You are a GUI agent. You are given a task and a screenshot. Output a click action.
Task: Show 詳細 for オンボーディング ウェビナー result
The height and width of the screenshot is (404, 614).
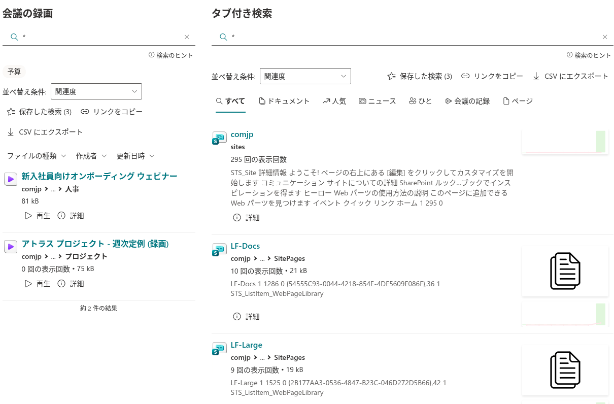(x=71, y=216)
